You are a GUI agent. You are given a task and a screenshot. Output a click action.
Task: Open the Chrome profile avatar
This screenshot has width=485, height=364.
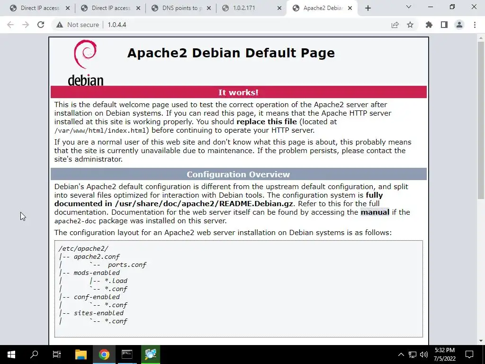pos(459,25)
